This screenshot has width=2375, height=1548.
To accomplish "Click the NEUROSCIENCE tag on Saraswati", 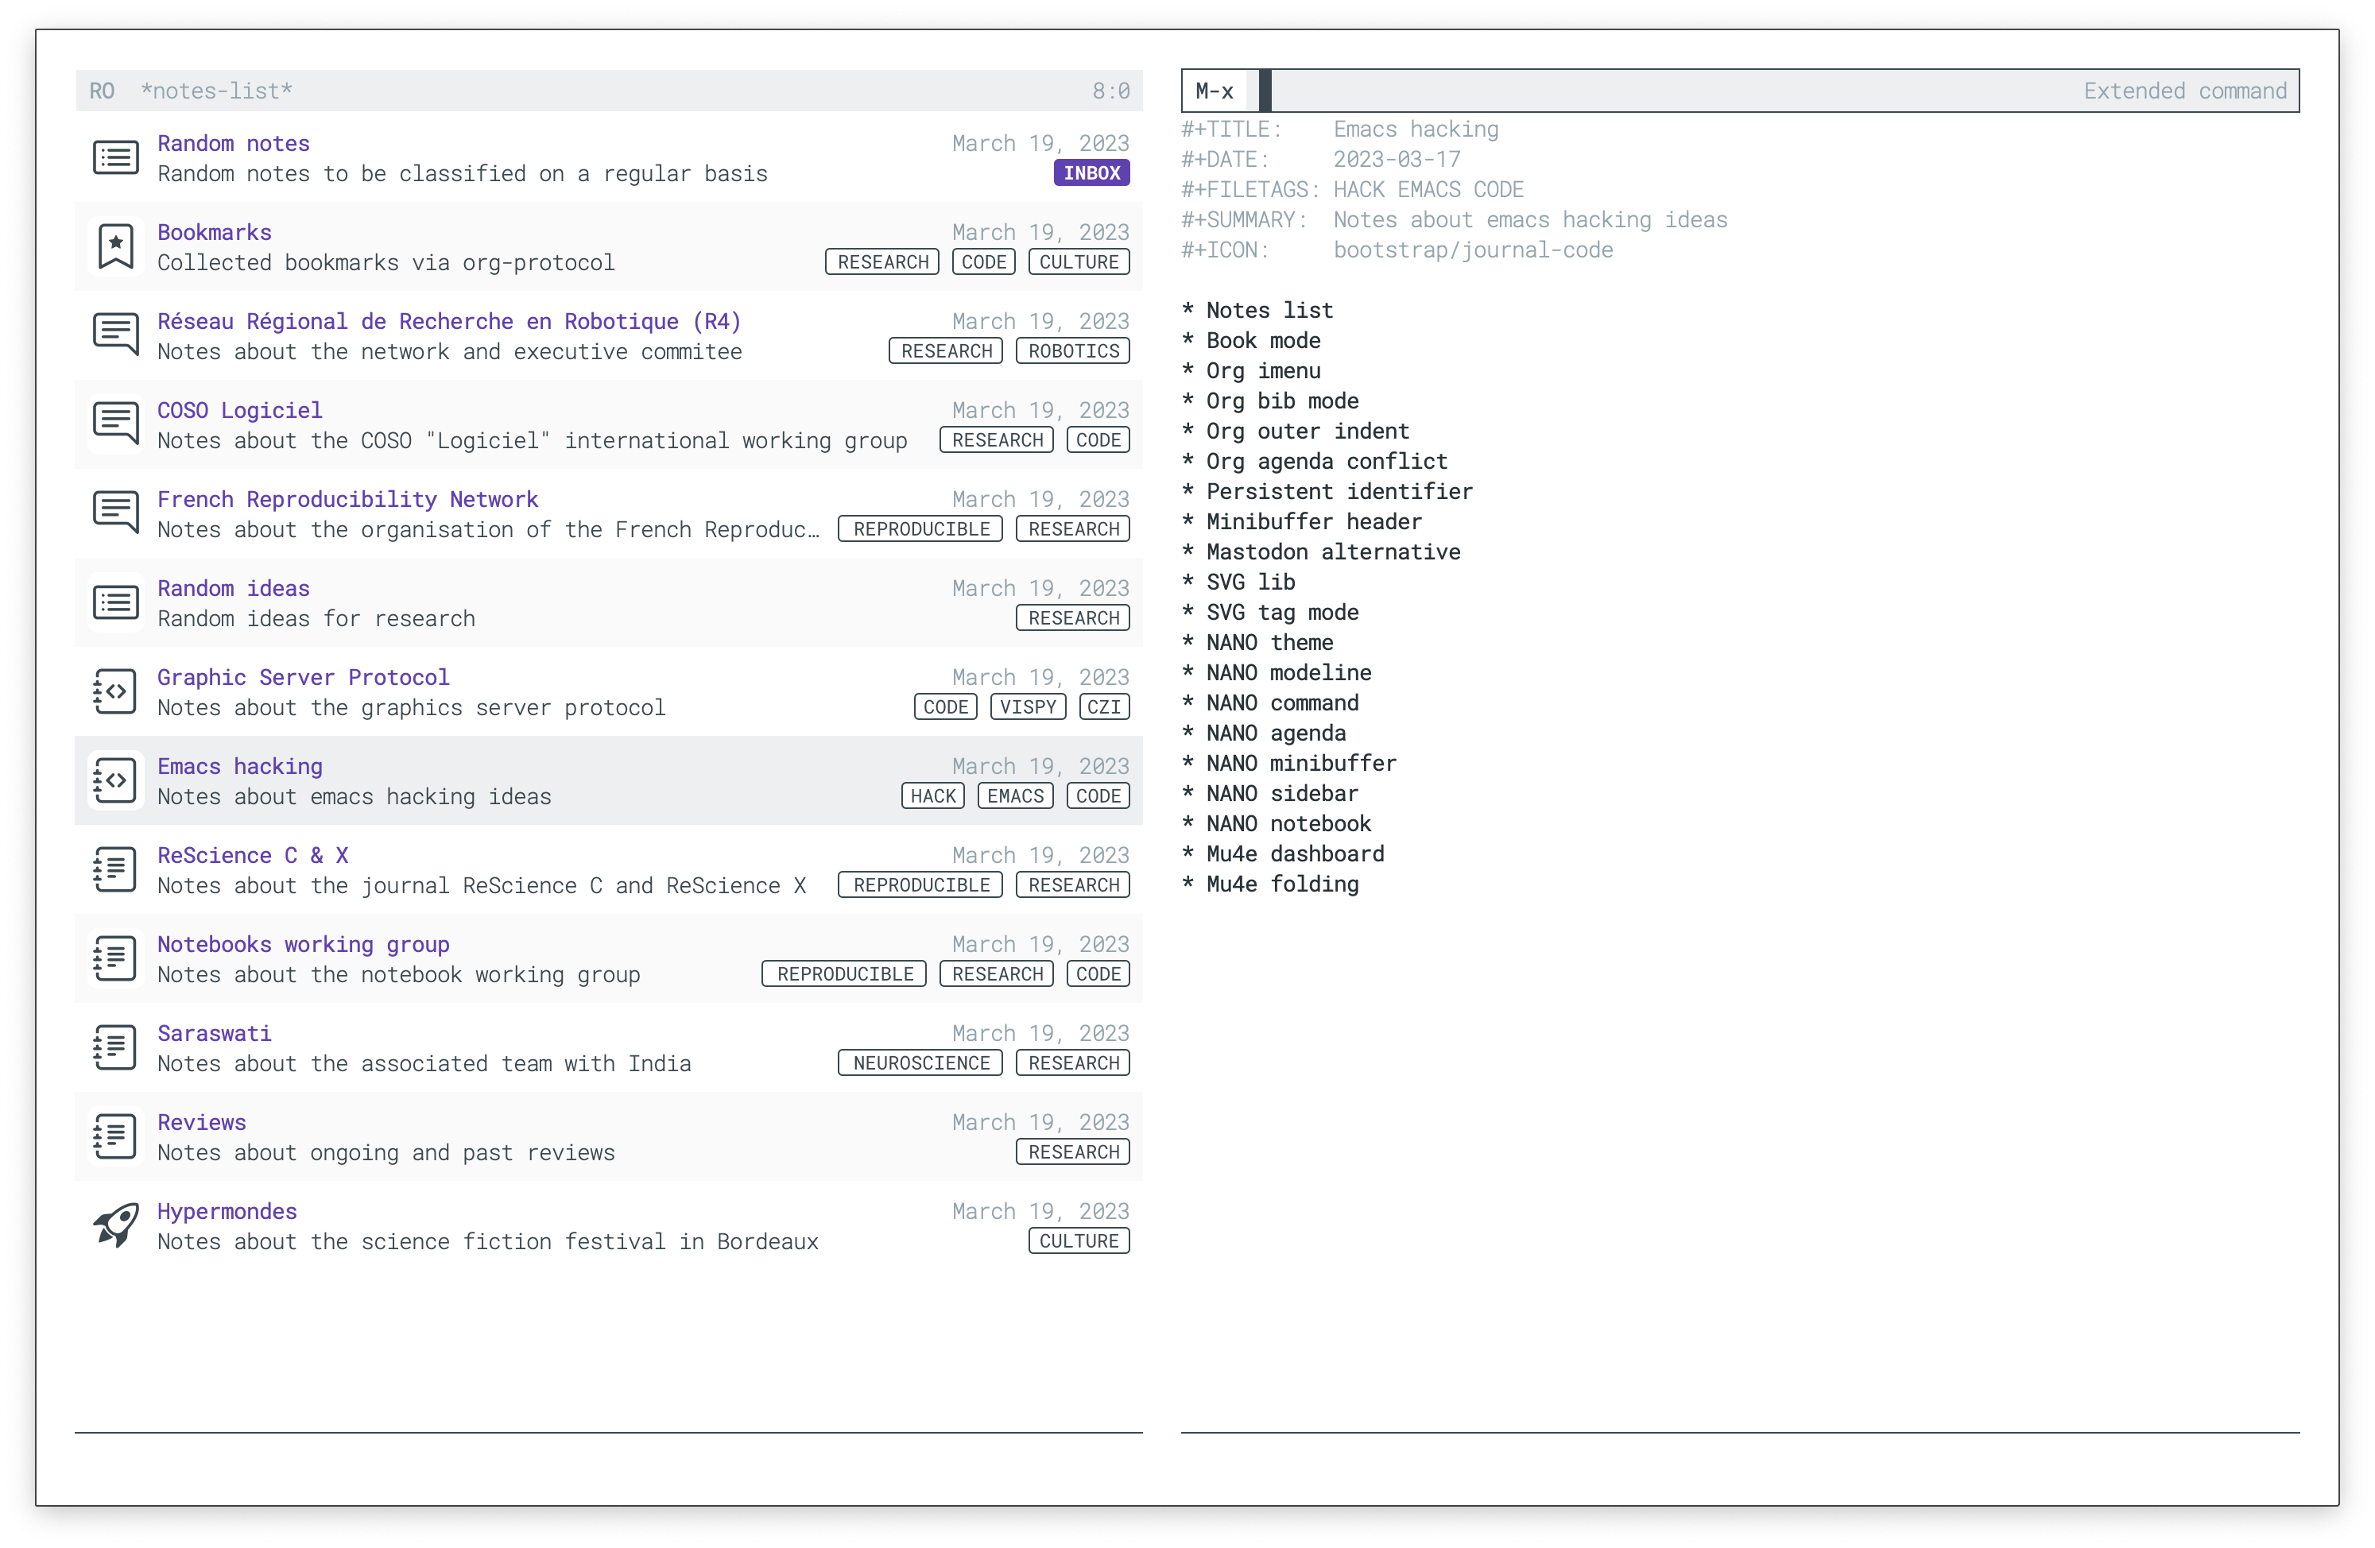I will (x=920, y=1063).
